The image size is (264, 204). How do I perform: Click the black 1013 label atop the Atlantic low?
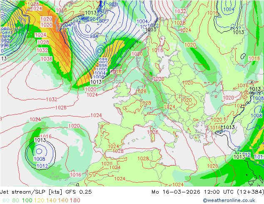40,140
